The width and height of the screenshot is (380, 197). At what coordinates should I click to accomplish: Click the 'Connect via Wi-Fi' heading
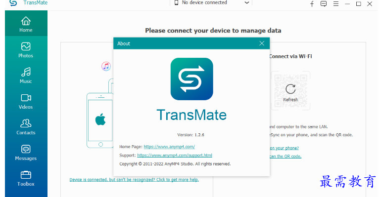pos(290,56)
